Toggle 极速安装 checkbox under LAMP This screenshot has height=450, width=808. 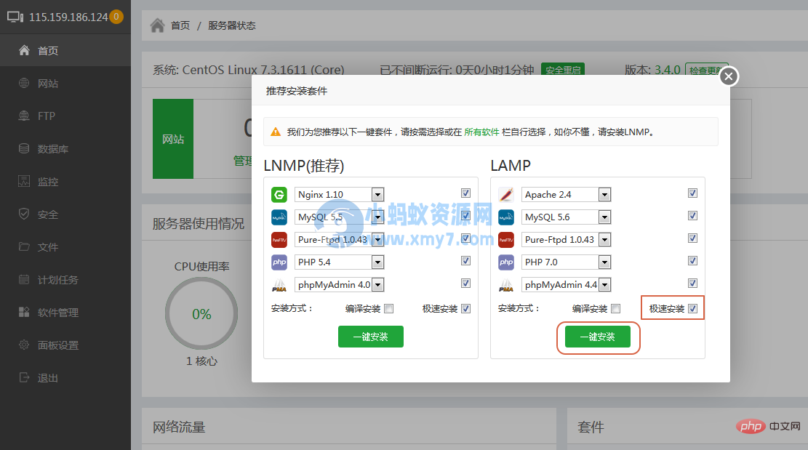click(x=692, y=309)
